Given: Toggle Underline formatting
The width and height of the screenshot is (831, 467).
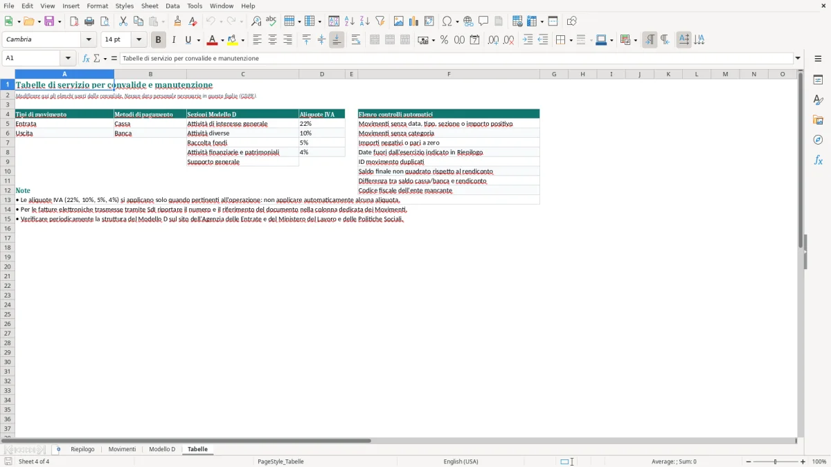Looking at the screenshot, I should click(188, 40).
